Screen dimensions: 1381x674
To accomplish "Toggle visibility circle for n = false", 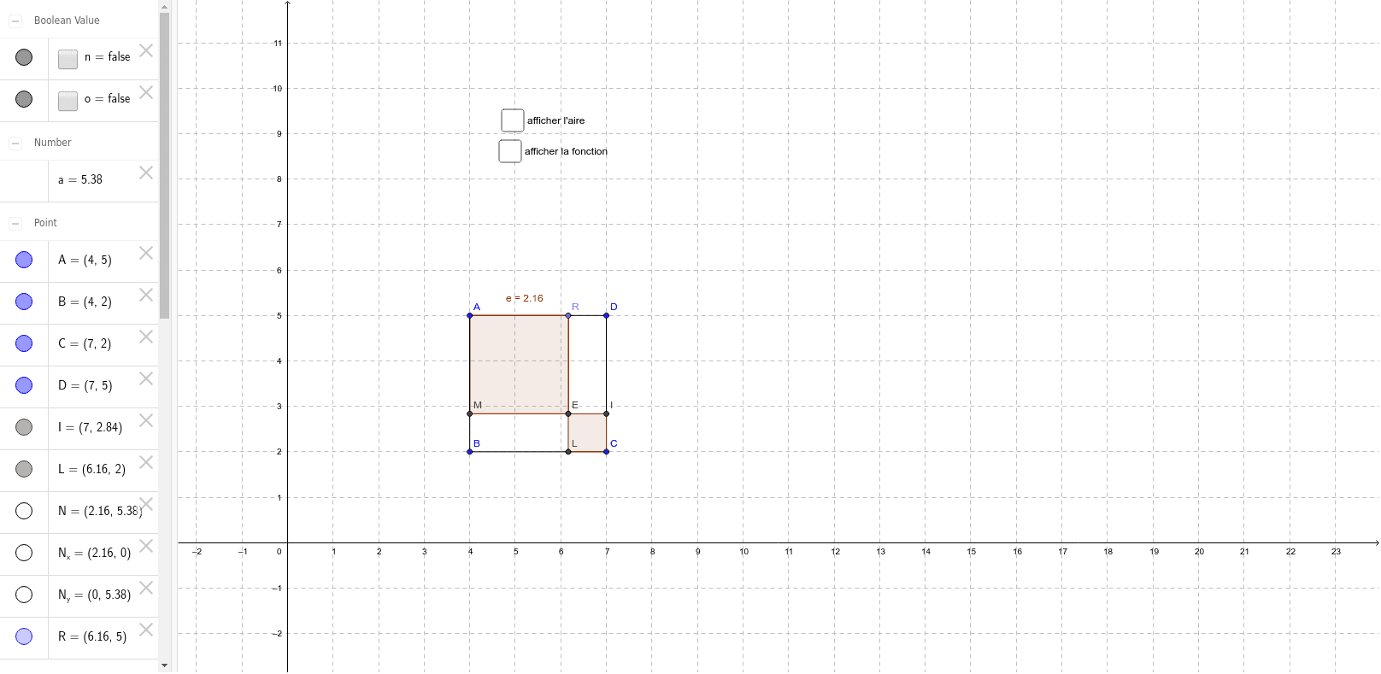I will (x=24, y=57).
